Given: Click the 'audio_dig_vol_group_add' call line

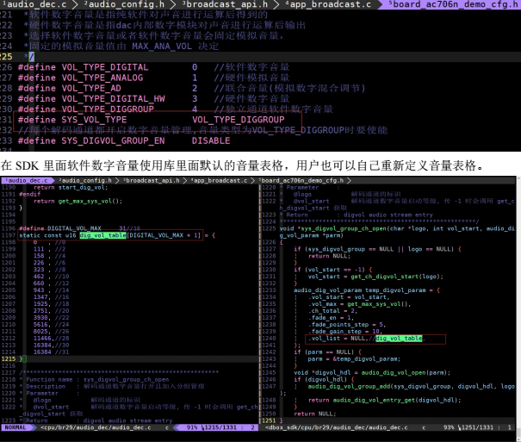Looking at the screenshot, I should click(x=411, y=386).
